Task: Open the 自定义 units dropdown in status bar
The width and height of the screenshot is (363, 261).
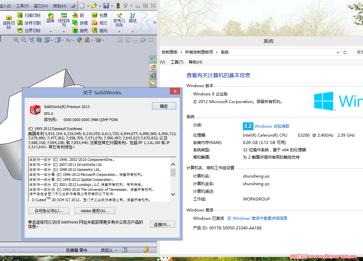Action: [x=109, y=250]
